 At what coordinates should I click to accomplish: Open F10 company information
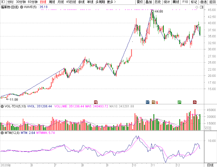click(185, 2)
